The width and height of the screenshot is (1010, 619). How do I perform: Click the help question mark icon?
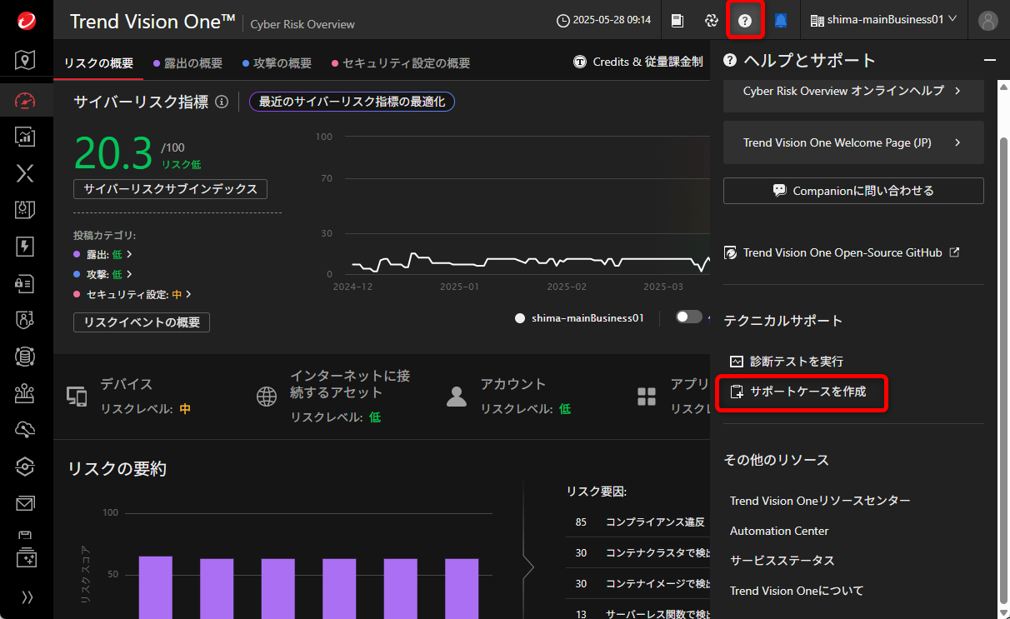tap(745, 20)
